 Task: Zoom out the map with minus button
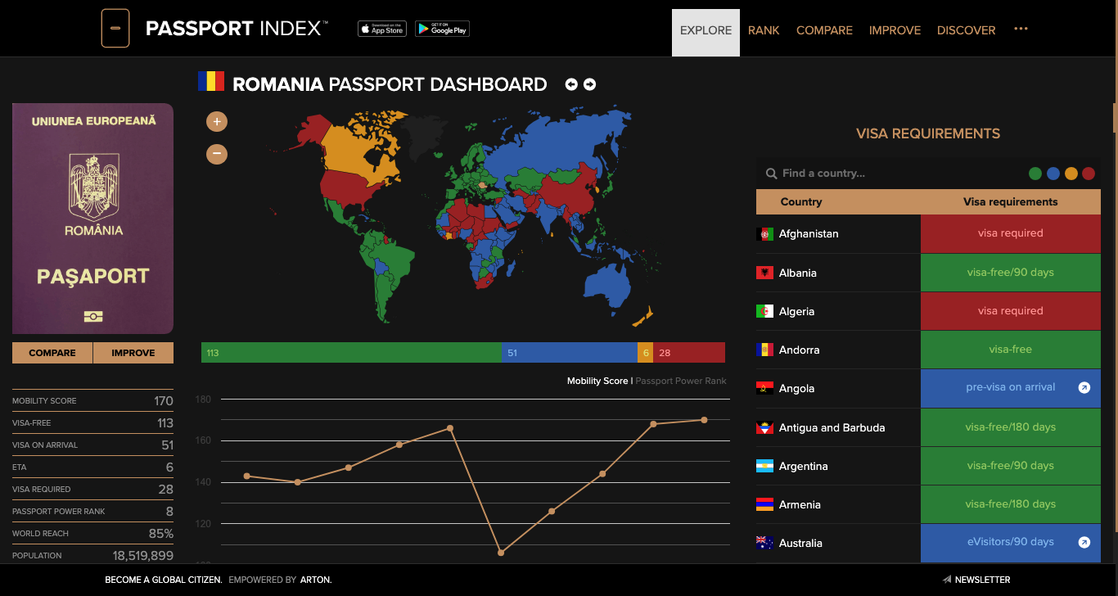217,153
